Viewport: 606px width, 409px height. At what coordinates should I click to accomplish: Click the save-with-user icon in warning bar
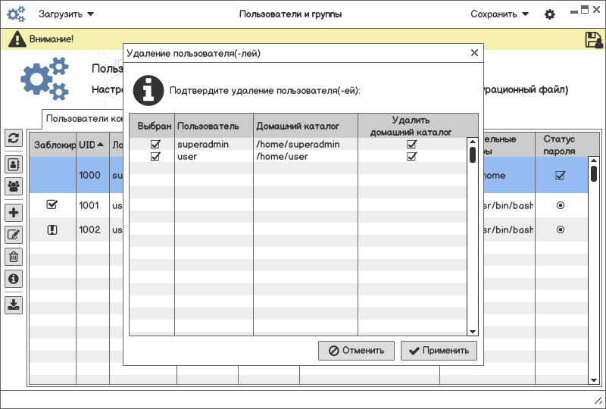[594, 40]
